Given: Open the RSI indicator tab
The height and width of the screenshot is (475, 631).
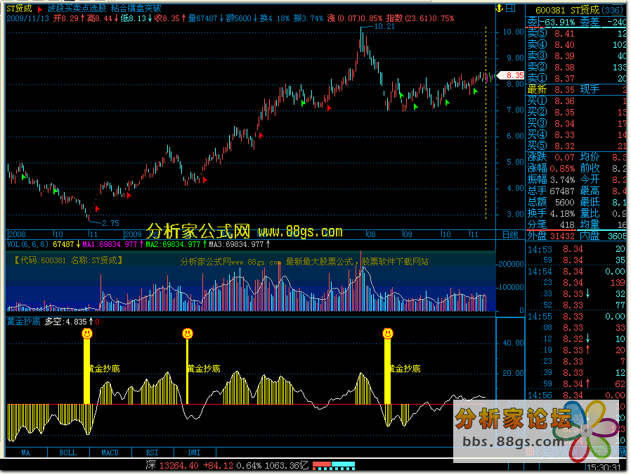Looking at the screenshot, I should click(x=152, y=452).
